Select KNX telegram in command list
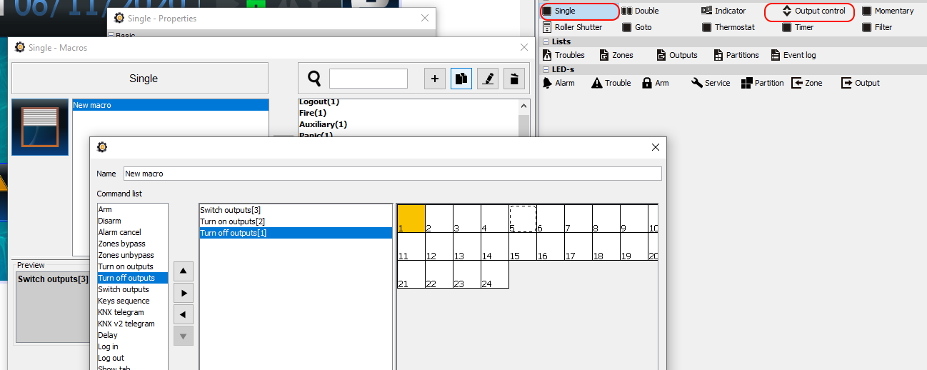This screenshot has width=927, height=370. coord(121,312)
